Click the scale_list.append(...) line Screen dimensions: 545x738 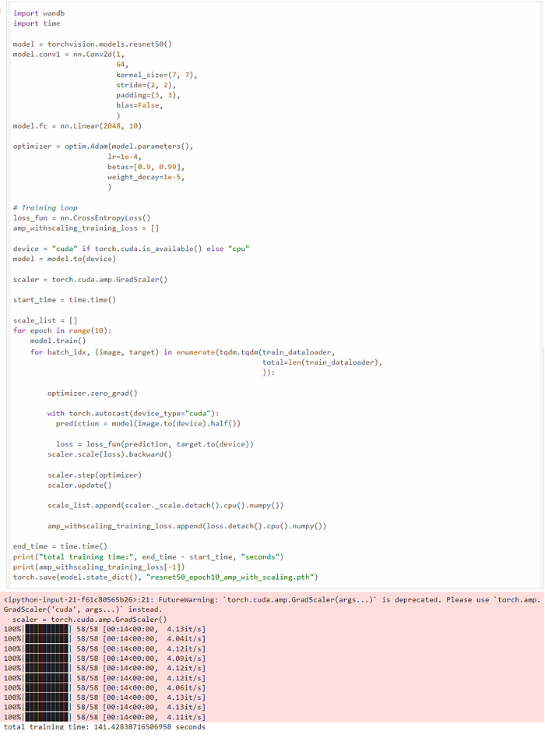(166, 506)
